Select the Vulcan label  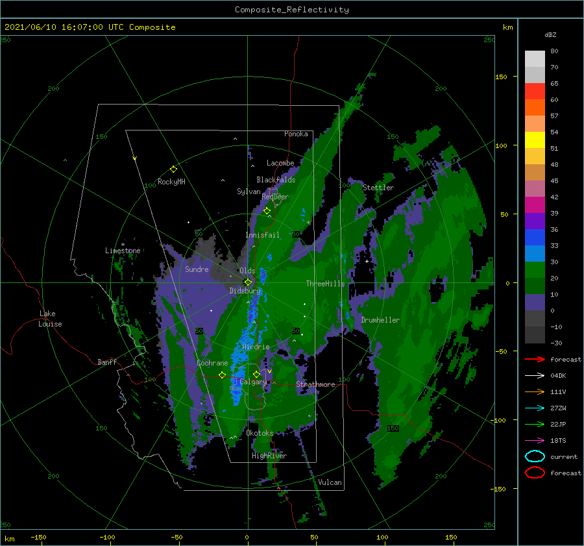[330, 482]
